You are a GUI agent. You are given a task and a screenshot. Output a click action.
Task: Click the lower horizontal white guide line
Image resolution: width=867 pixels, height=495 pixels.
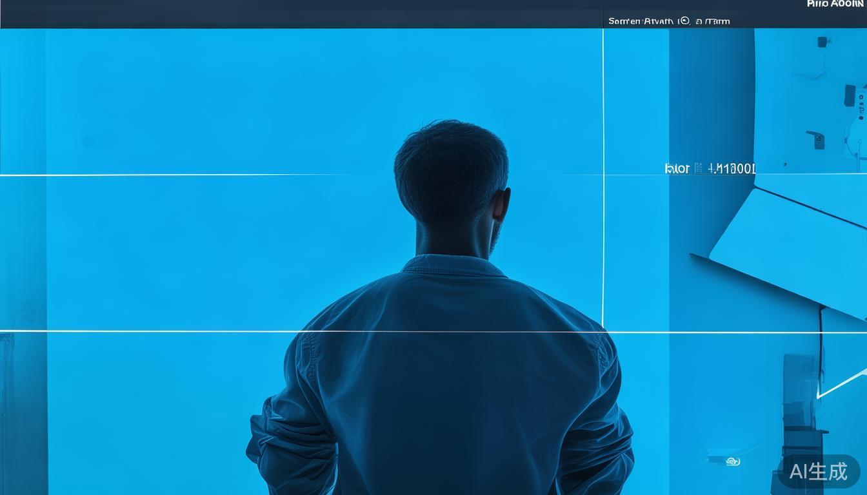pyautogui.click(x=161, y=331)
